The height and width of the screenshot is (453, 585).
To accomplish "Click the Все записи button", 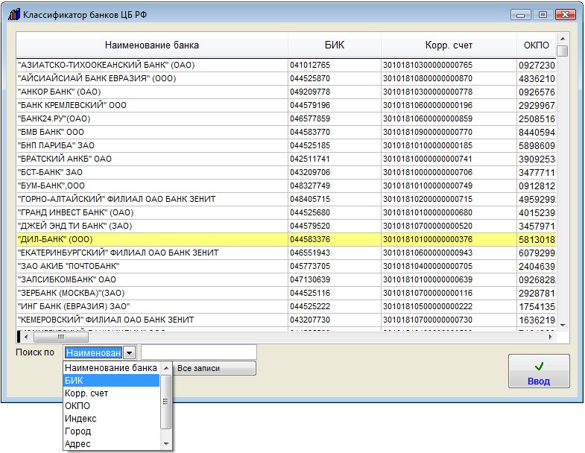I will (x=215, y=368).
